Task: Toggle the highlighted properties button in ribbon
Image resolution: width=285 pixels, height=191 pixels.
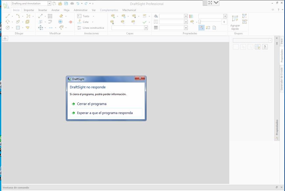Action: pos(201,28)
